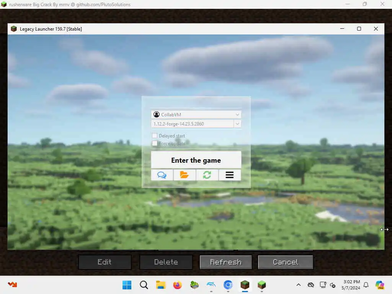The width and height of the screenshot is (392, 294).
Task: Click the Enter the game button
Action: pos(196,160)
